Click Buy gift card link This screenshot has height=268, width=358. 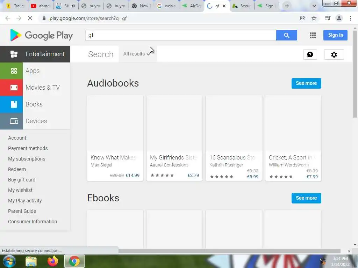pyautogui.click(x=22, y=180)
